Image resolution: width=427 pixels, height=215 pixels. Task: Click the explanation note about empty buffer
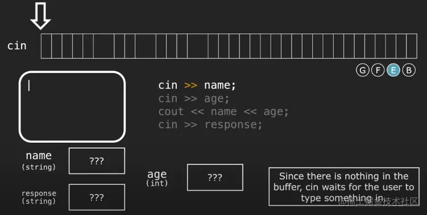[x=344, y=187]
